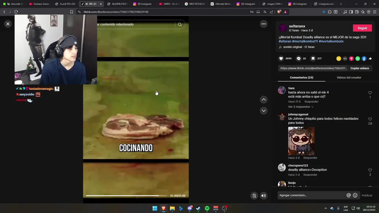This screenshot has width=379, height=213.
Task: Close the TikTok video viewer
Action: pyautogui.click(x=8, y=24)
